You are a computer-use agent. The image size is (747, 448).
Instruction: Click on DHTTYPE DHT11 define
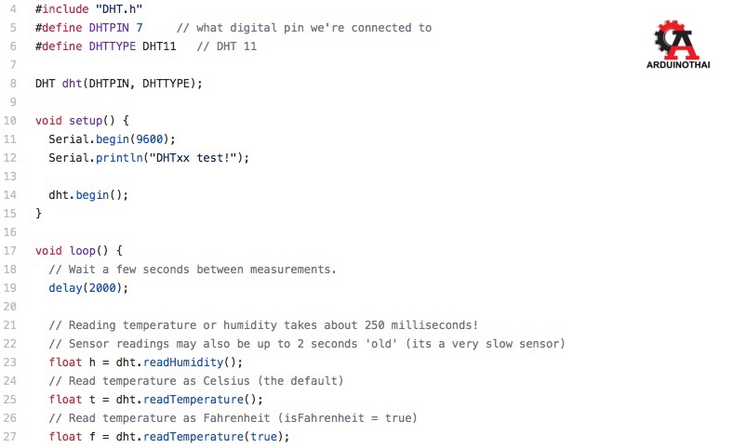[105, 46]
